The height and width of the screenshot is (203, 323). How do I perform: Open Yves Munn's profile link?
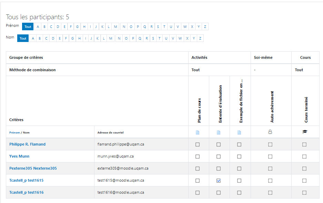[x=19, y=156]
